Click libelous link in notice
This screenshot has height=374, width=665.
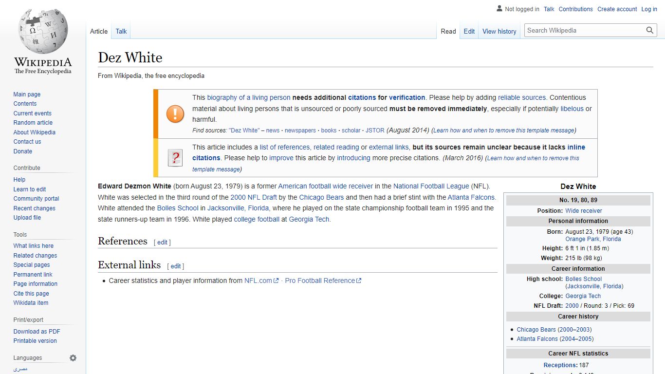click(x=572, y=109)
